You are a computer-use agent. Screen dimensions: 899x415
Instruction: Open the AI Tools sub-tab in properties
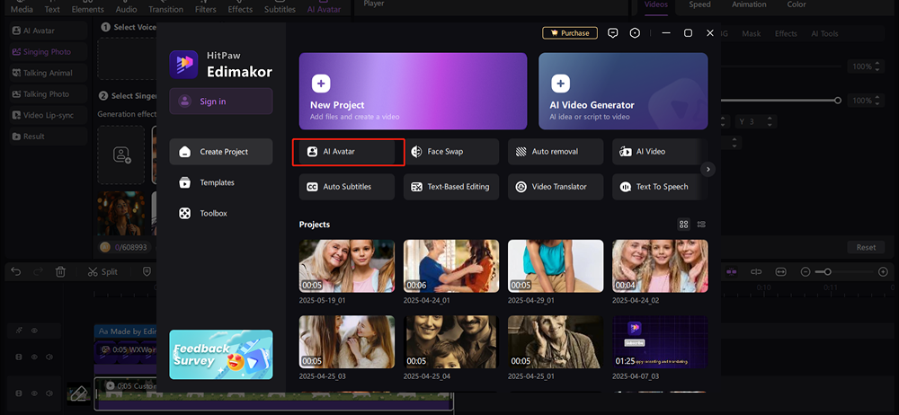tap(824, 34)
